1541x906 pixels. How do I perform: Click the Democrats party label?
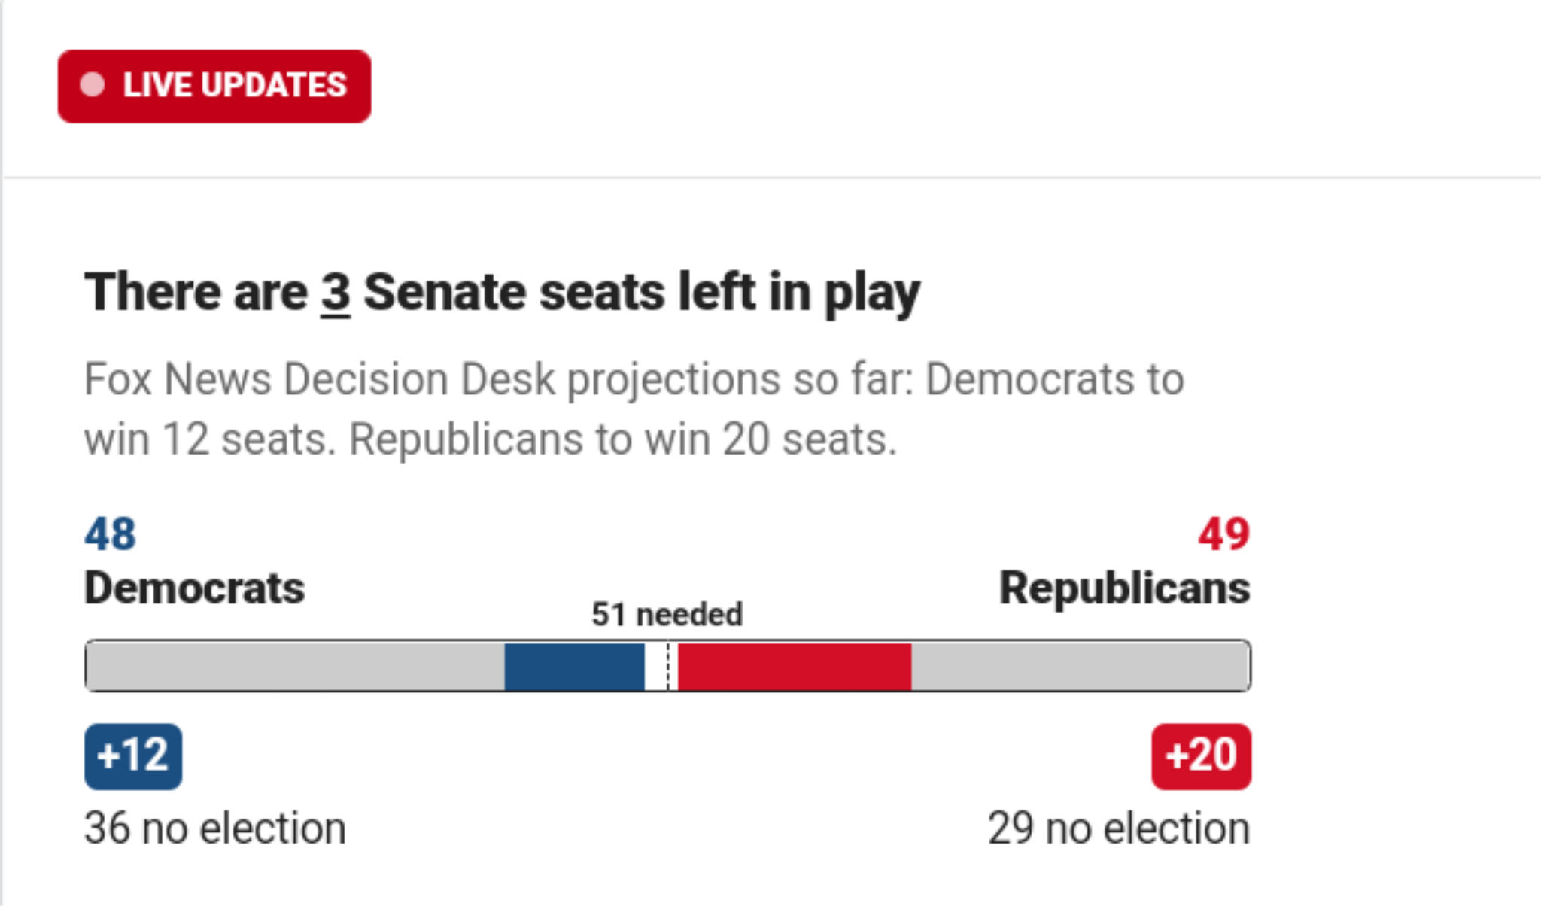[x=194, y=588]
